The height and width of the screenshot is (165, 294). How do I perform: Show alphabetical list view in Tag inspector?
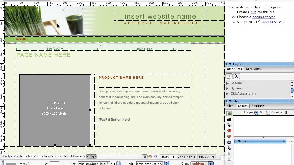tap(237, 76)
